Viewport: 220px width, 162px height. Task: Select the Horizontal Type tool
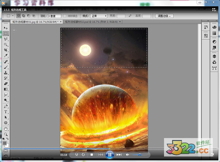click(6, 112)
